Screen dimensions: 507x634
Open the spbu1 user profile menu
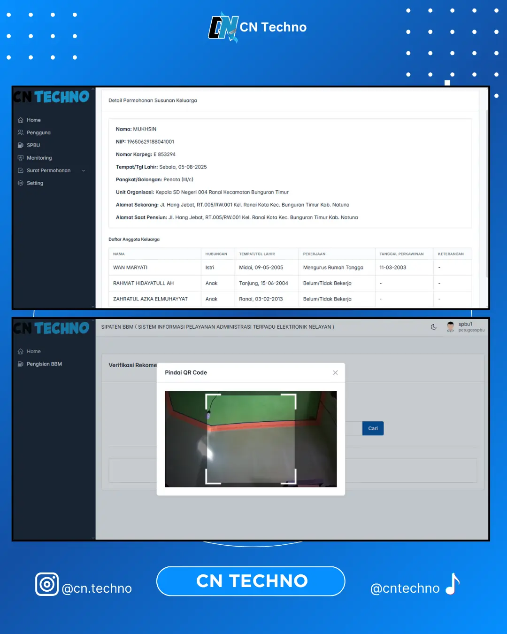pyautogui.click(x=465, y=327)
